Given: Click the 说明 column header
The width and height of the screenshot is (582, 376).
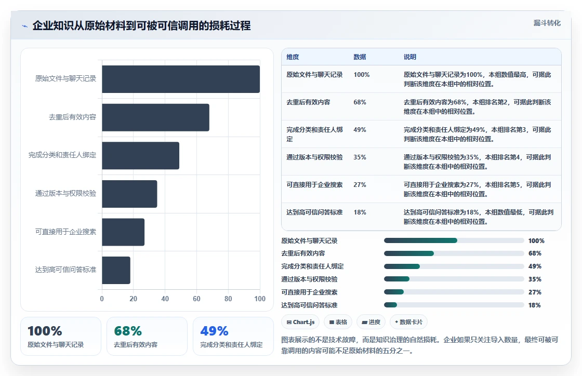Looking at the screenshot, I should pos(410,57).
